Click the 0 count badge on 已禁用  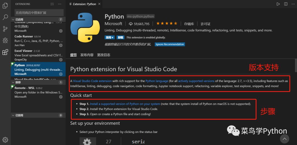tap(61, 115)
